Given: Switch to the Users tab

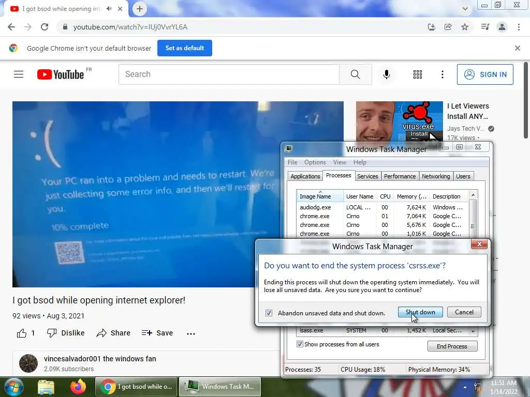Looking at the screenshot, I should click(463, 176).
